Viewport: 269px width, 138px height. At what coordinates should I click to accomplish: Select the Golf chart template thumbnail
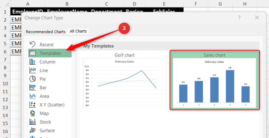(124, 83)
